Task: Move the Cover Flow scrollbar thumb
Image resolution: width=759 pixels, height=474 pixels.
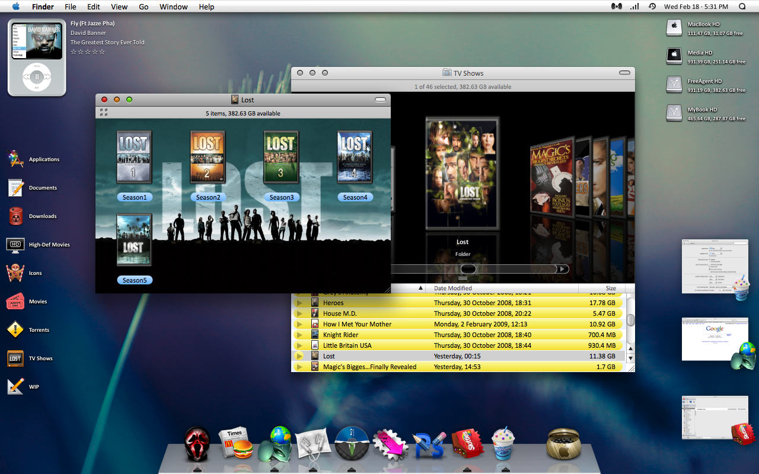Action: tap(468, 269)
